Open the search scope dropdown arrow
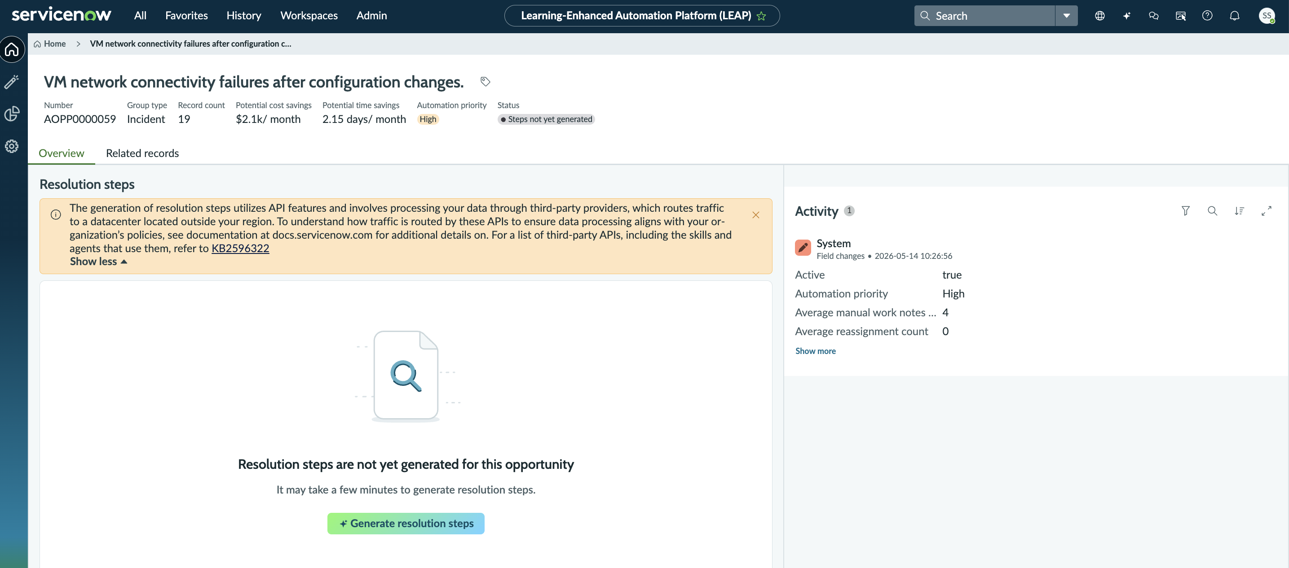 coord(1066,16)
